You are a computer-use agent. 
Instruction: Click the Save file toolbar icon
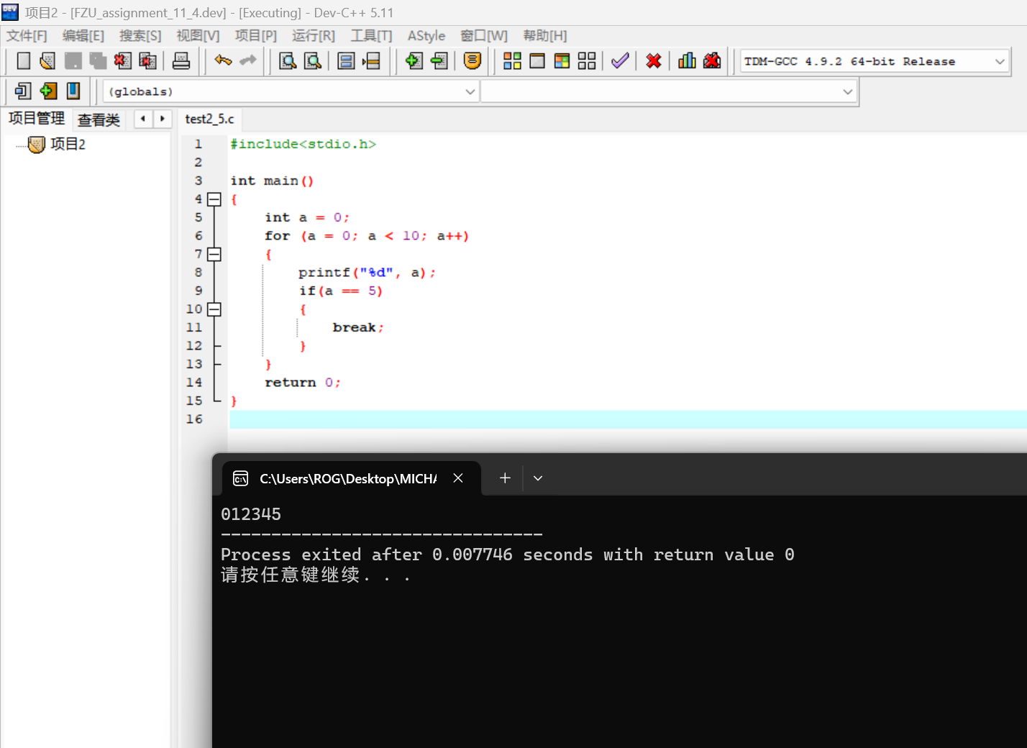click(73, 61)
